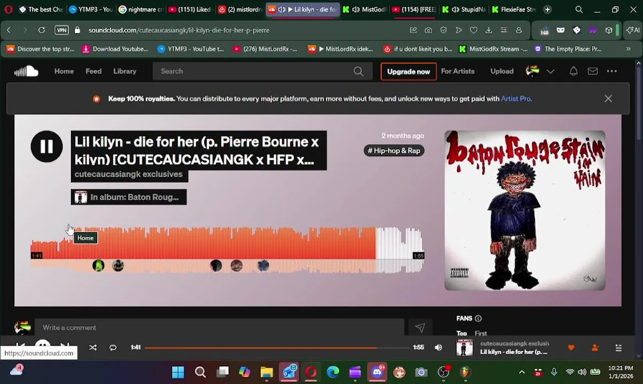
Task: Open the browser easy setup icon
Action: 504,30
